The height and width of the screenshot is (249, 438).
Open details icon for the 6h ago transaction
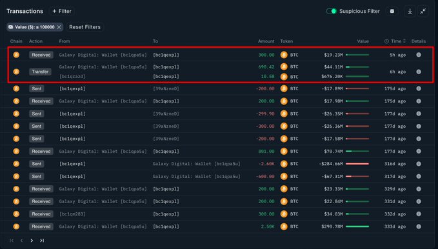[x=419, y=72]
